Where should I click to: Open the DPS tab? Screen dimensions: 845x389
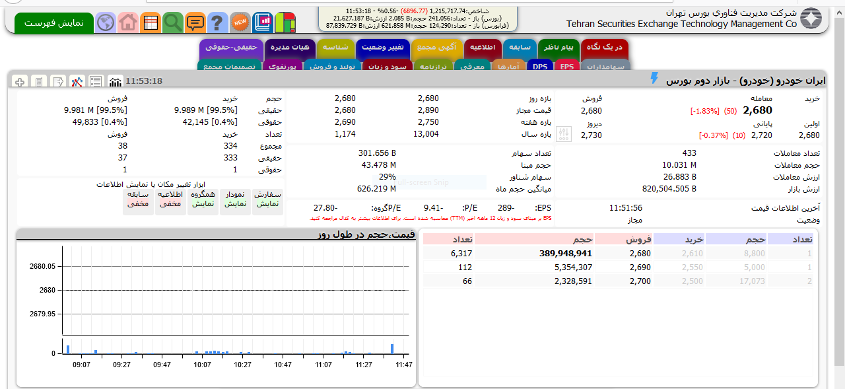click(x=541, y=66)
